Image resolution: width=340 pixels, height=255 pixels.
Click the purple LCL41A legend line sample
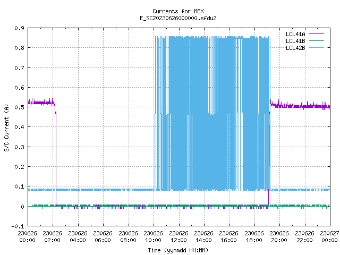coord(316,34)
